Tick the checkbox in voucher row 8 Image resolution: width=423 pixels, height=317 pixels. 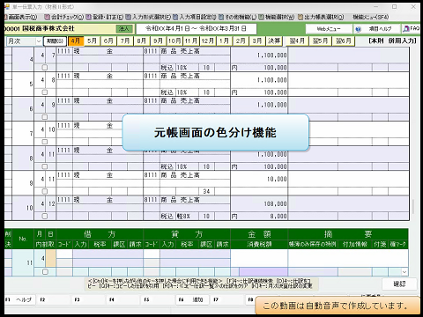(45, 166)
